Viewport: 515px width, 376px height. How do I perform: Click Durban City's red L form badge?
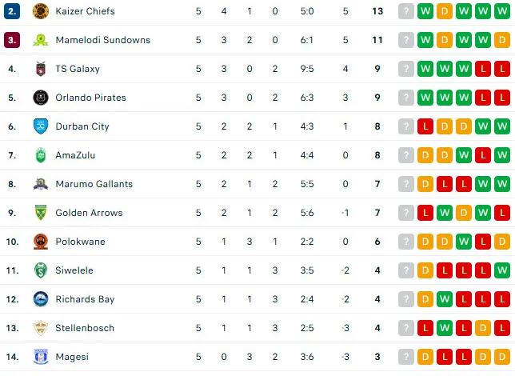point(425,126)
